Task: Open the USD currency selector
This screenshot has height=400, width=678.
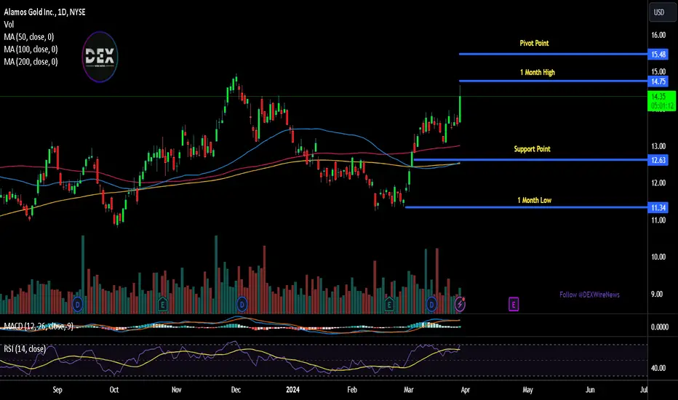Action: [x=661, y=12]
